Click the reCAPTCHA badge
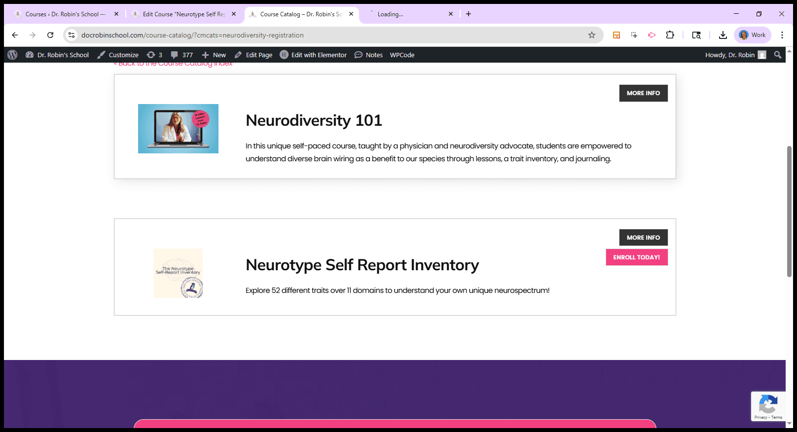 tap(768, 406)
